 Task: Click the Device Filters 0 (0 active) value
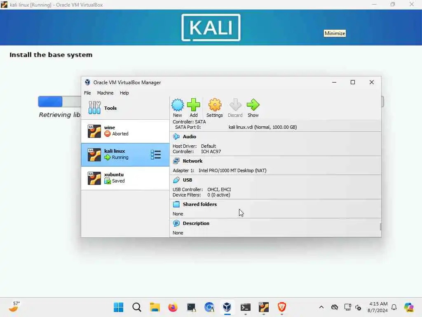tap(219, 195)
